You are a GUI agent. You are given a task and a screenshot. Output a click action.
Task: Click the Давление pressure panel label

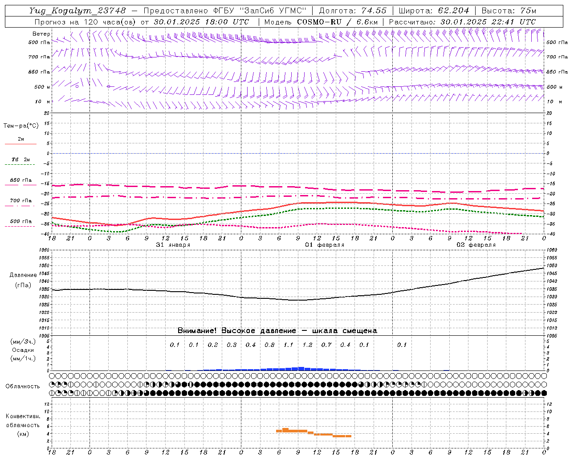tap(23, 275)
